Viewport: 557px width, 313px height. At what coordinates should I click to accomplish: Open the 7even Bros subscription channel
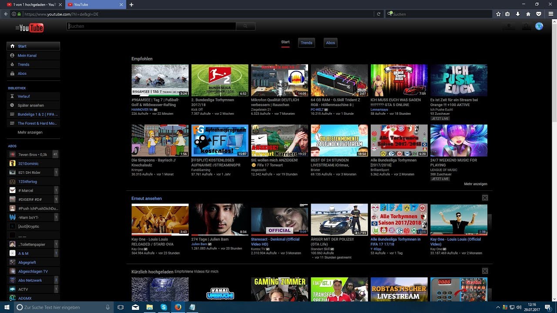[34, 154]
